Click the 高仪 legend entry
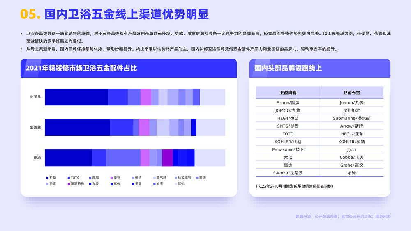This screenshot has width=411, height=231. point(115,184)
